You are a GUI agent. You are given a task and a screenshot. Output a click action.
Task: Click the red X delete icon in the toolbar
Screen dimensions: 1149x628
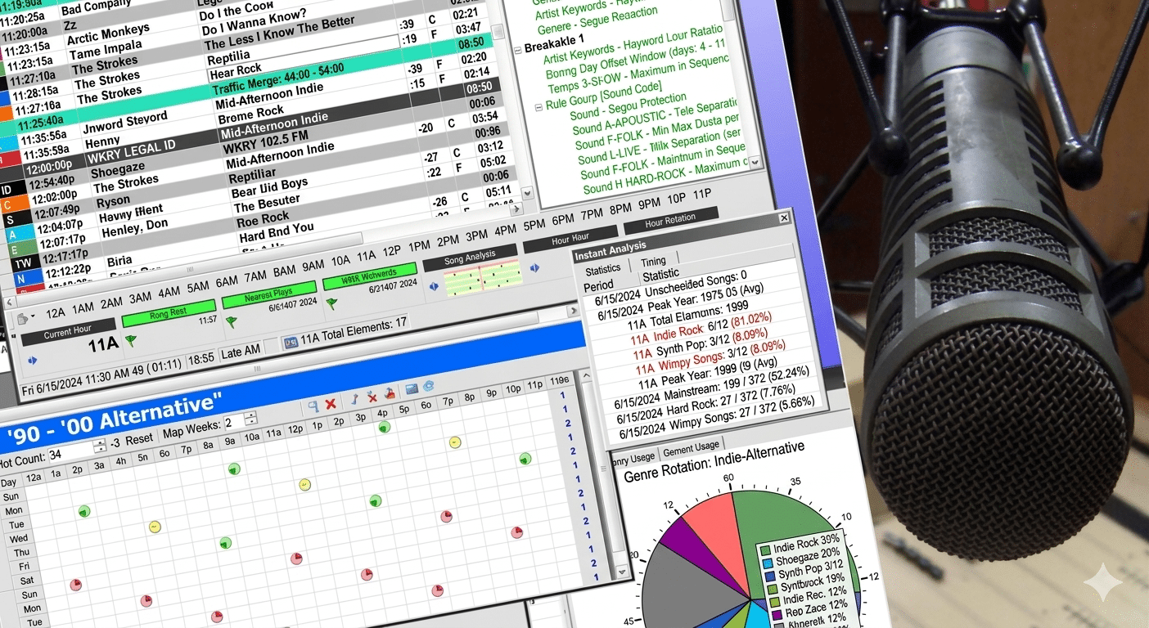coord(330,404)
